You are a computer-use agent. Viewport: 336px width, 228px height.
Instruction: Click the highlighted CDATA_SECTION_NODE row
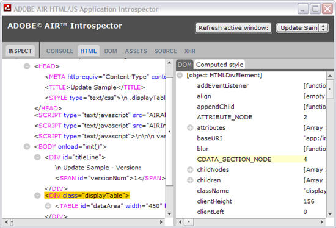pyautogui.click(x=251, y=159)
